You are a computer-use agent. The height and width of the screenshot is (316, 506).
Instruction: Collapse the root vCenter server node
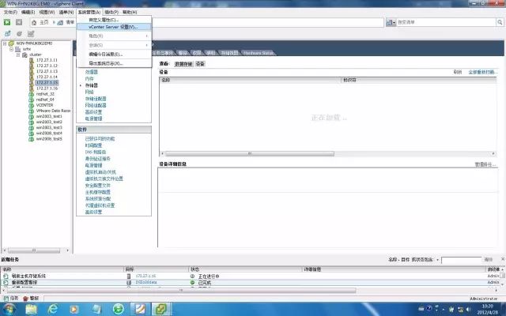5,43
